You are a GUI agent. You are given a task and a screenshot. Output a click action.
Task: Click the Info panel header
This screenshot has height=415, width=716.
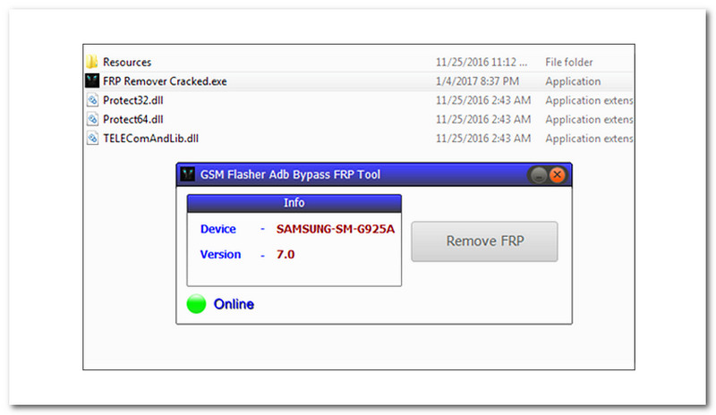(x=294, y=203)
